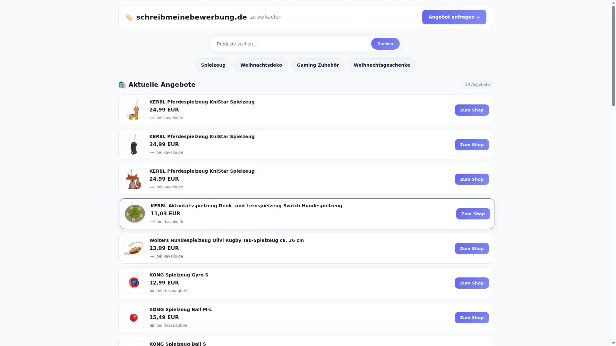Open the giraffe KniStar toy thumbnail
This screenshot has width=616, height=346.
(134, 110)
